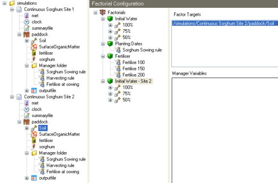Viewport: 278px width, 183px height.
Task: Expand the 100% level under Initial Water
Action: [110, 25]
